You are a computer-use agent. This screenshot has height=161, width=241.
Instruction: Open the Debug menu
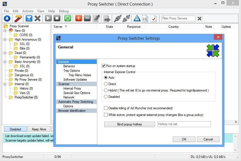(x=64, y=11)
